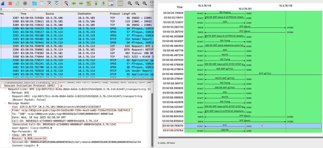This screenshot has width=323, height=148.
Task: Expand the From sip:101 header
Action: pyautogui.click(x=10, y=110)
